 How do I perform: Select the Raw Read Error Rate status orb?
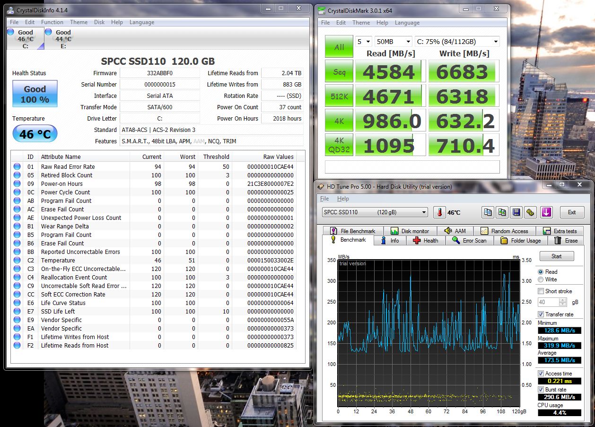17,166
